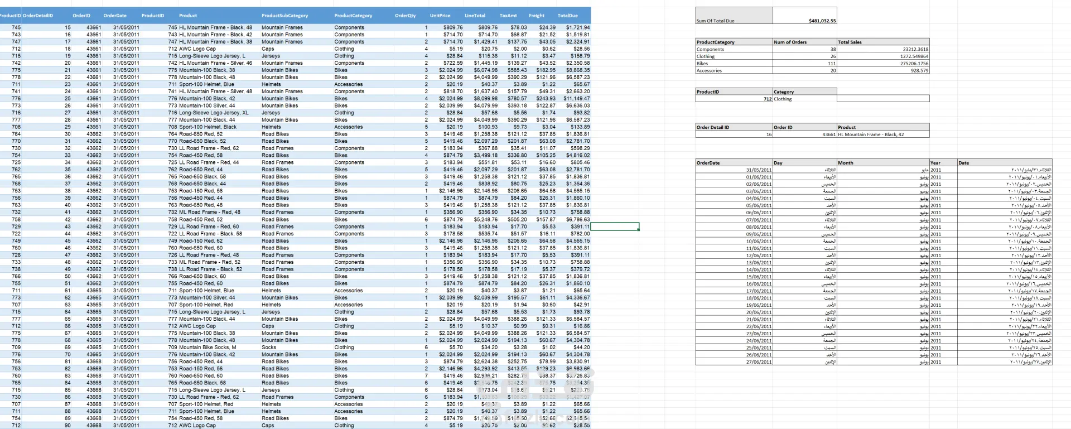Click the 'Day' header in the date table
Screen dimensions: 1071x429
[804, 163]
